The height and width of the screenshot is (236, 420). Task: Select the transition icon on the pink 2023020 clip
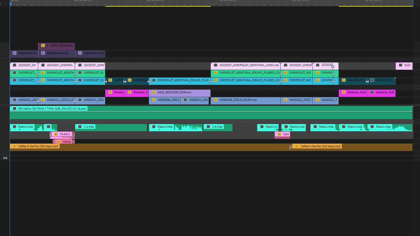pos(332,67)
